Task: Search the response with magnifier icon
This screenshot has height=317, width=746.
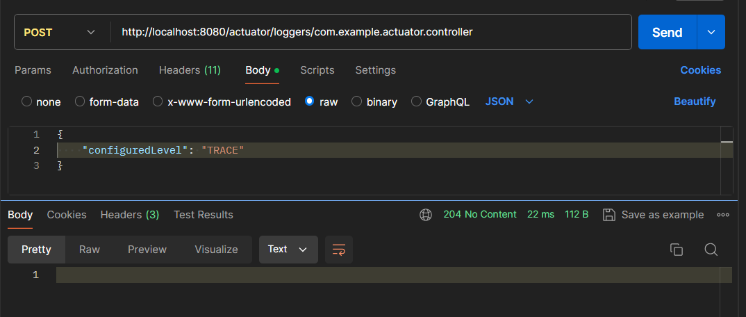Action: tap(711, 250)
